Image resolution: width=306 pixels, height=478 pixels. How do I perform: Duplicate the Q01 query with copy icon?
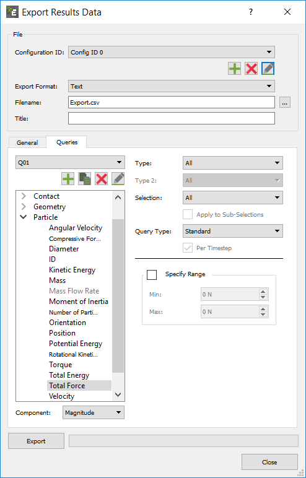84,179
